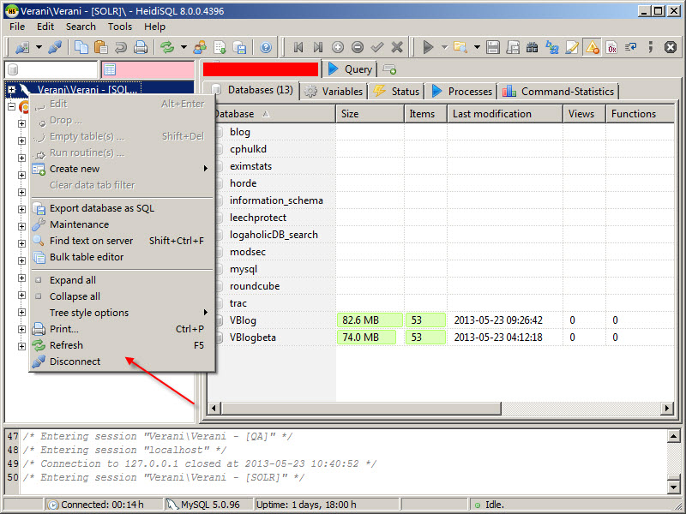Image resolution: width=686 pixels, height=514 pixels.
Task: Click the pink table filter input field
Action: [147, 69]
